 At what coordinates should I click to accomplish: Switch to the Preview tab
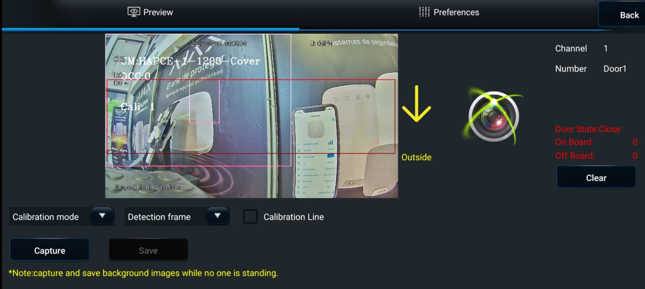point(150,12)
